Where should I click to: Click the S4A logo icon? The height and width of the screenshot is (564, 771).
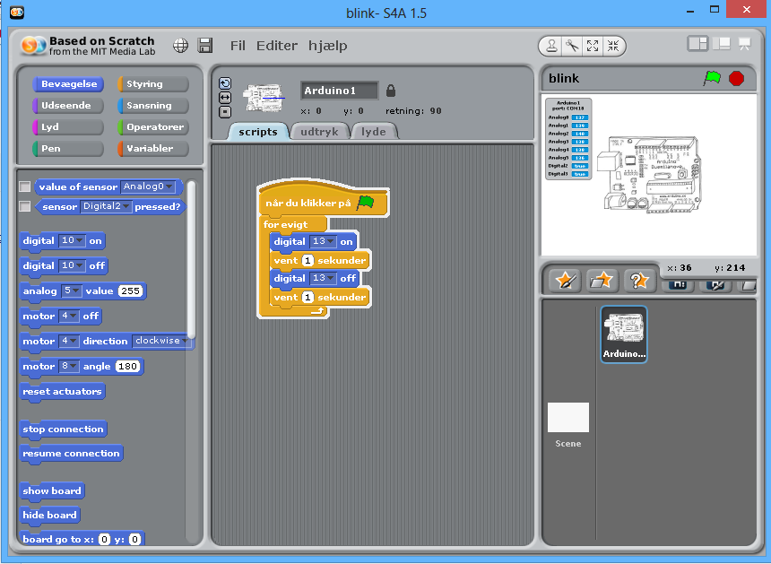click(x=33, y=45)
